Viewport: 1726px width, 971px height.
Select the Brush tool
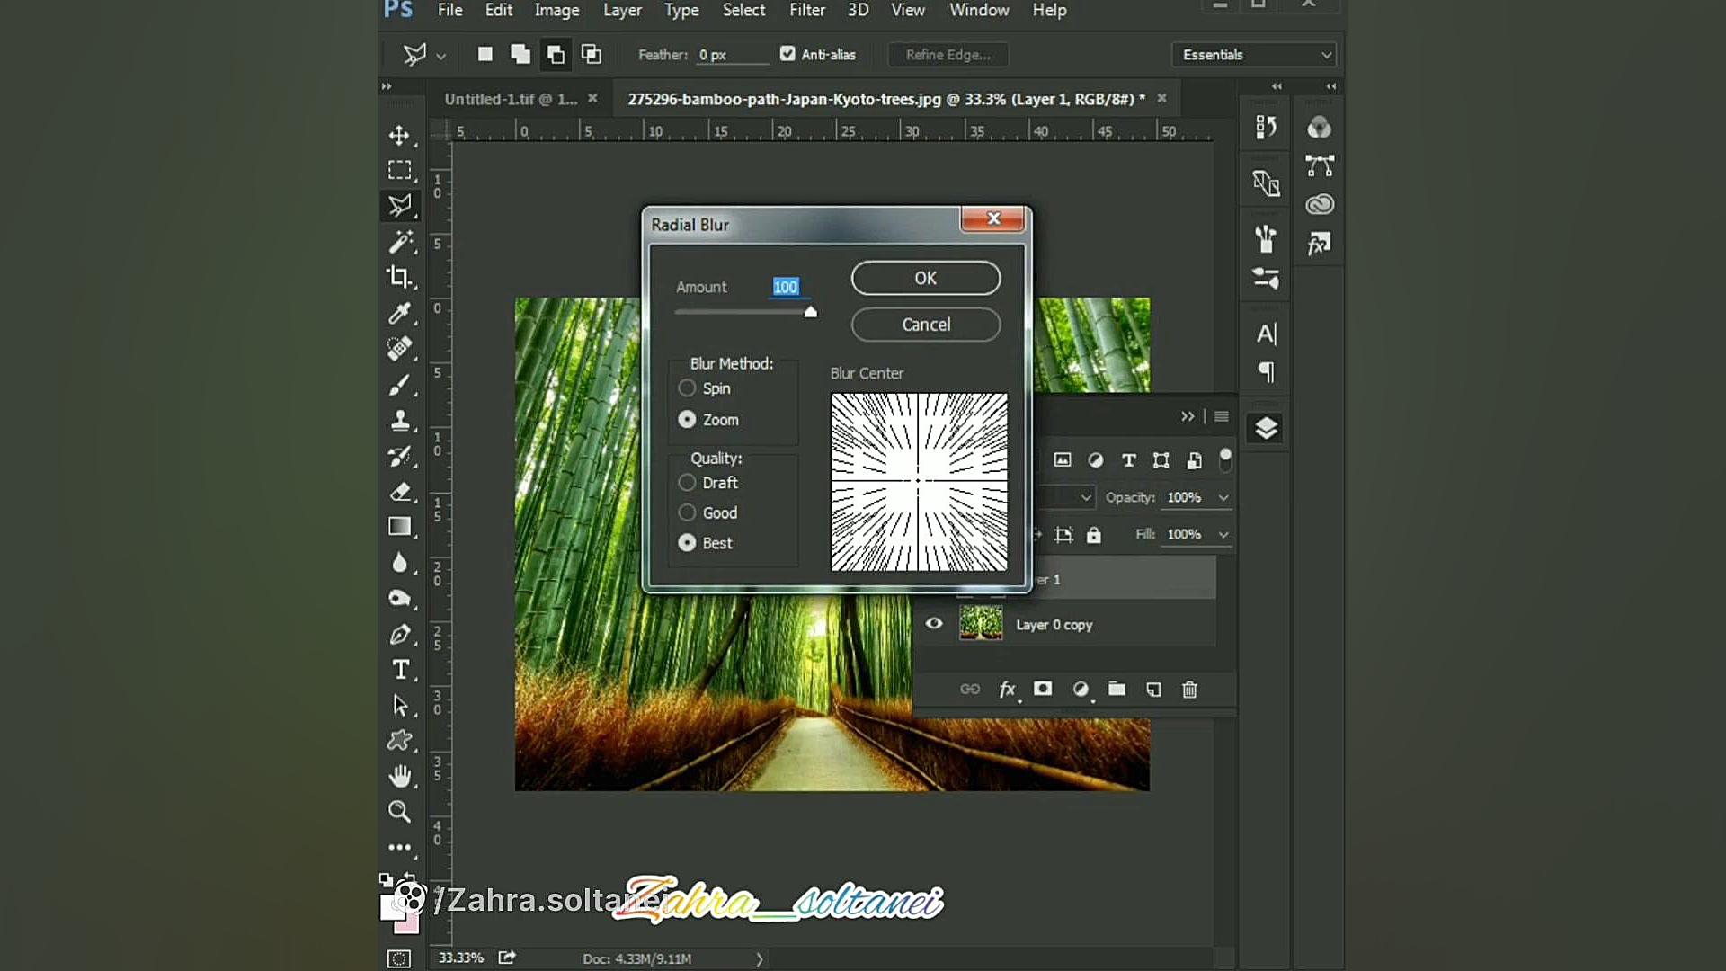pyautogui.click(x=399, y=384)
